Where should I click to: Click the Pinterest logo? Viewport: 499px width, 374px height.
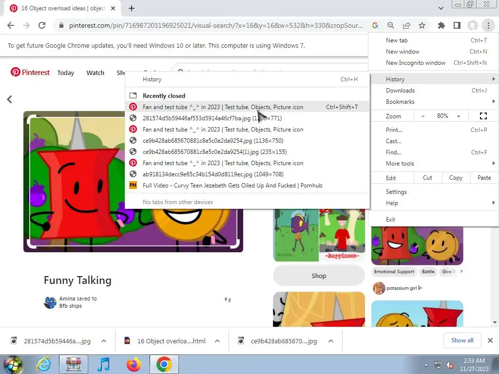point(30,72)
